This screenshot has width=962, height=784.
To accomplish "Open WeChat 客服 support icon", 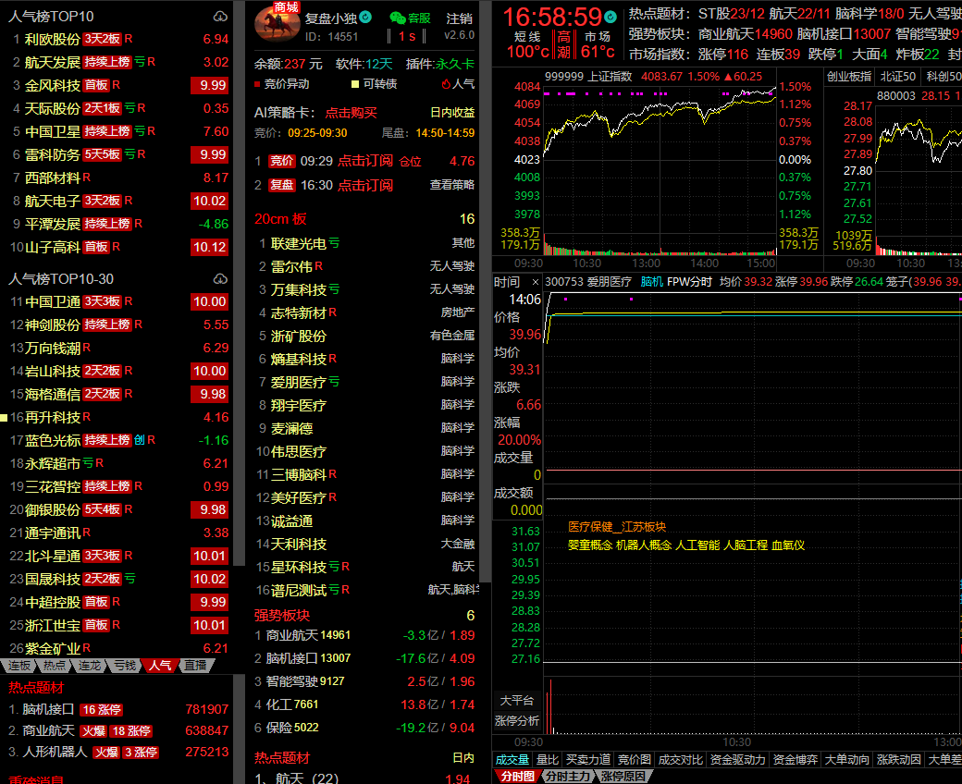I will click(398, 18).
